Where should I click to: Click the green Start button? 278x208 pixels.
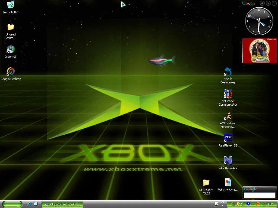pyautogui.click(x=12, y=204)
